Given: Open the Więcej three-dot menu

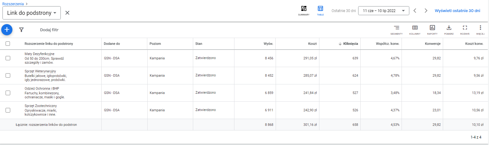Looking at the screenshot, I should click(x=480, y=29).
